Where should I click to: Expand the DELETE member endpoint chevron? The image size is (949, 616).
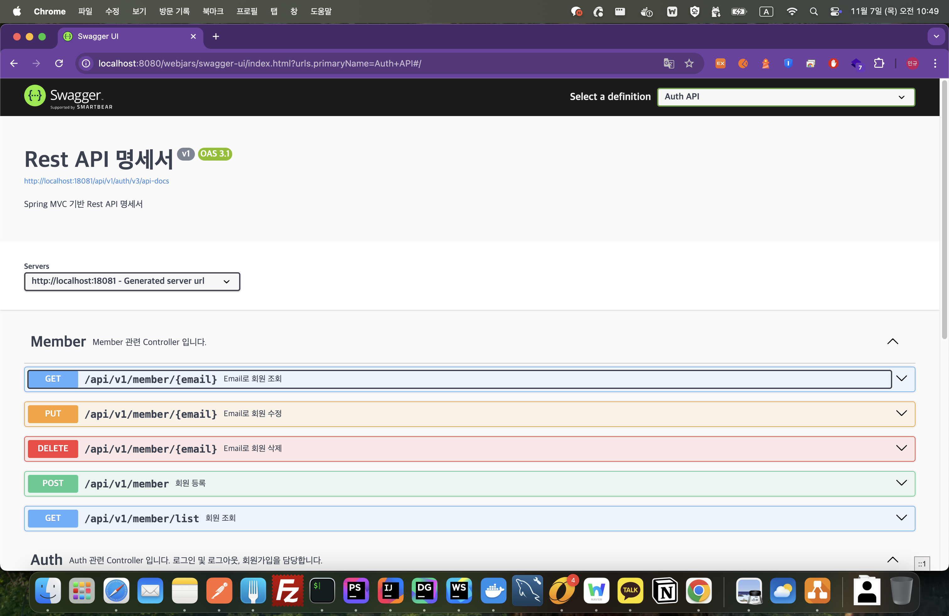coord(901,448)
